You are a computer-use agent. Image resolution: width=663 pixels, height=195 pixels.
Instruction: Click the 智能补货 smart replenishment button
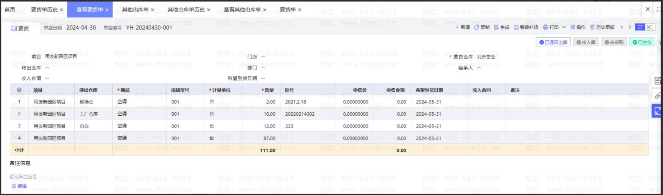pyautogui.click(x=526, y=27)
